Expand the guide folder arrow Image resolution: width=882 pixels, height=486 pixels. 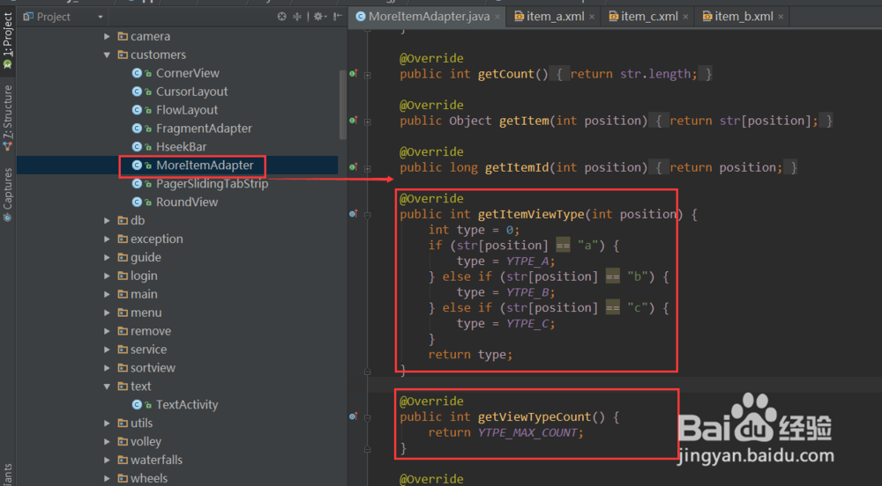[x=107, y=258]
